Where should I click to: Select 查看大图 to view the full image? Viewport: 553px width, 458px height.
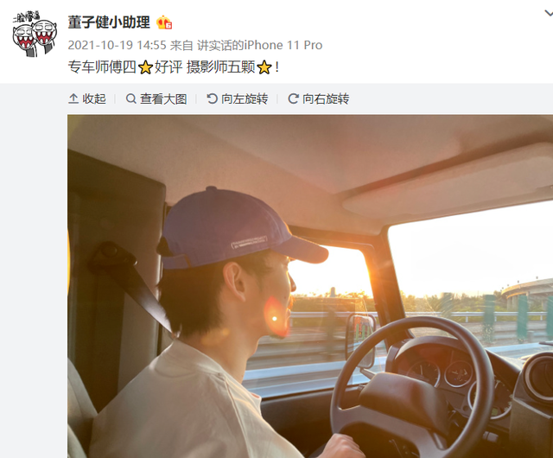coord(163,99)
